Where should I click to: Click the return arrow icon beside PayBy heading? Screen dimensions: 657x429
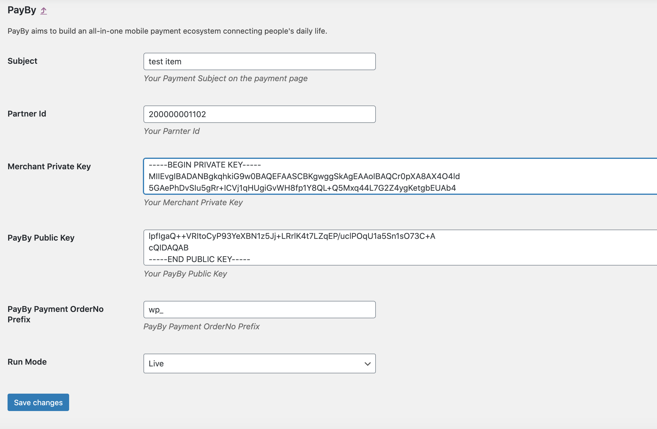tap(44, 11)
